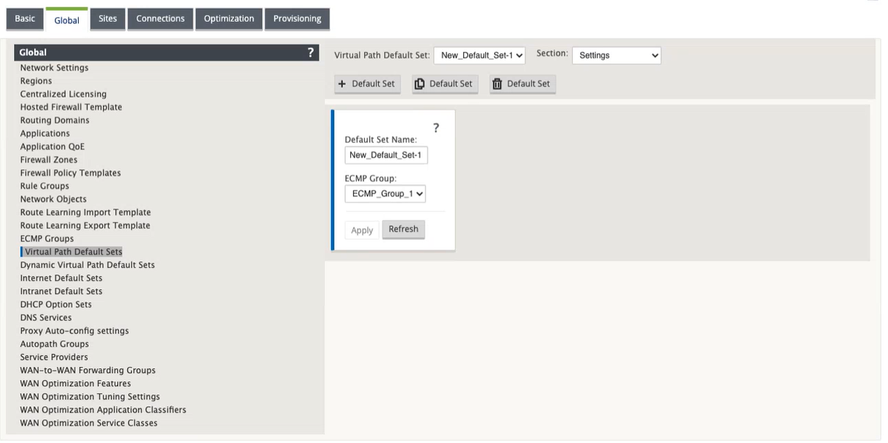Click the Apply button
The image size is (888, 443).
362,230
